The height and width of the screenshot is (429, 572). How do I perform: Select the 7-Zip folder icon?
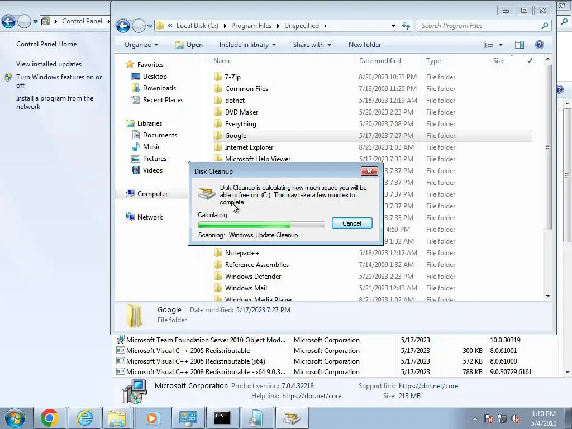tap(218, 77)
